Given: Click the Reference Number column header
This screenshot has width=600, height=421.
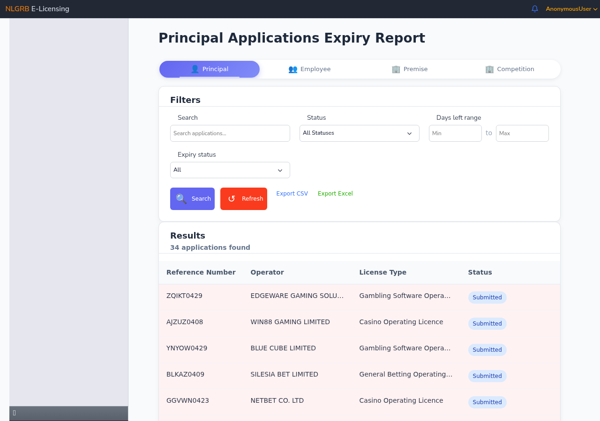Looking at the screenshot, I should point(201,272).
